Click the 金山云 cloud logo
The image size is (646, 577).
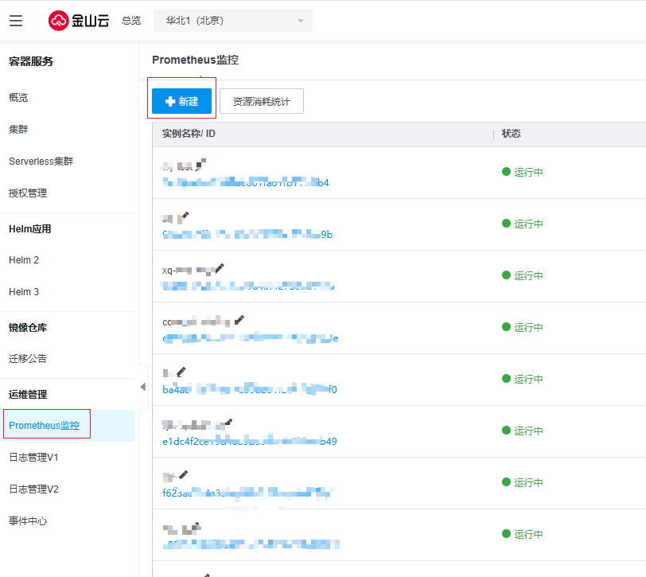click(x=79, y=21)
